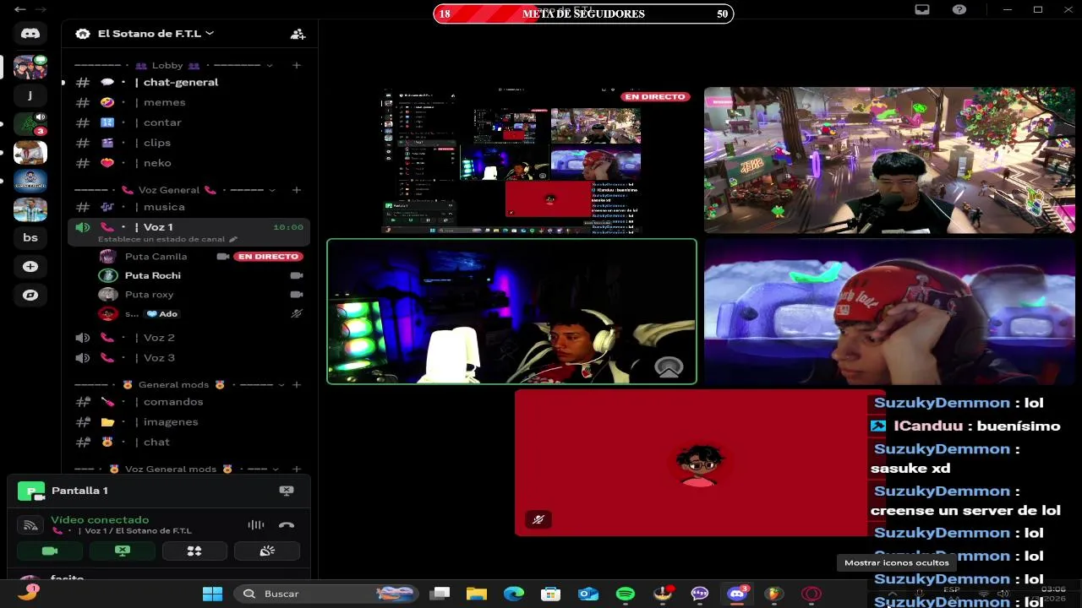The image size is (1082, 608).
Task: Toggle noise suppression waveform icon
Action: pos(255,525)
